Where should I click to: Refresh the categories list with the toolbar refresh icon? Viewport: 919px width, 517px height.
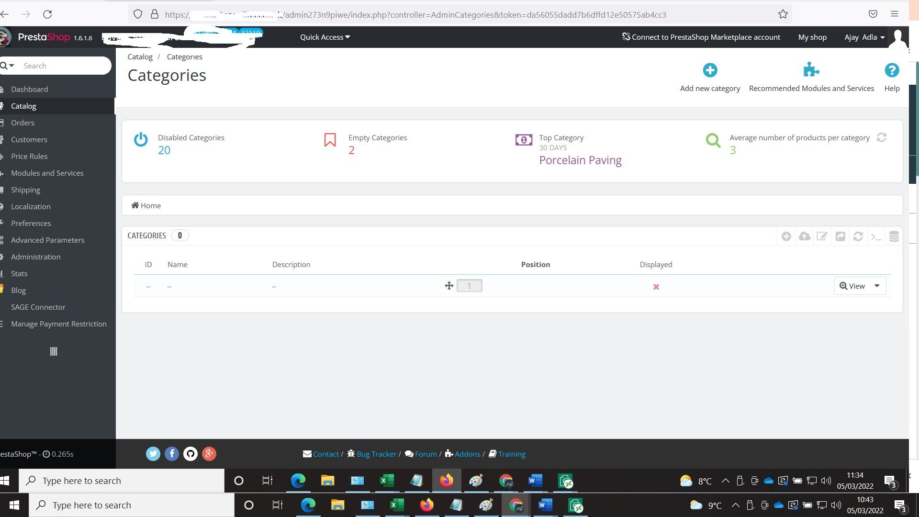point(858,236)
